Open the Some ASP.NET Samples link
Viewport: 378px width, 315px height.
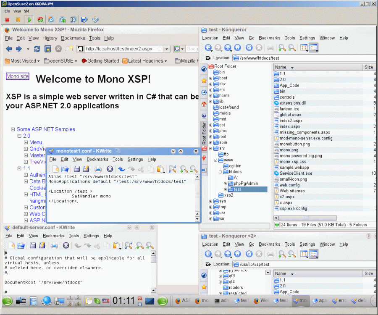45,129
